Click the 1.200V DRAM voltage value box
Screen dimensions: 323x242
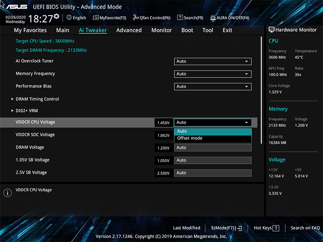coord(164,148)
